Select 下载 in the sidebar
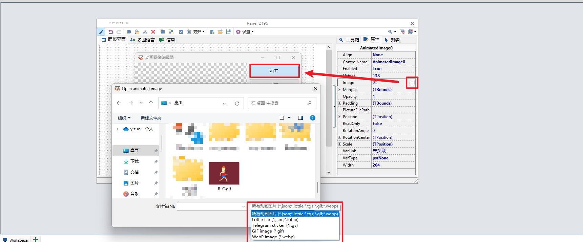Viewport: 583px width, 242px height. click(x=136, y=161)
